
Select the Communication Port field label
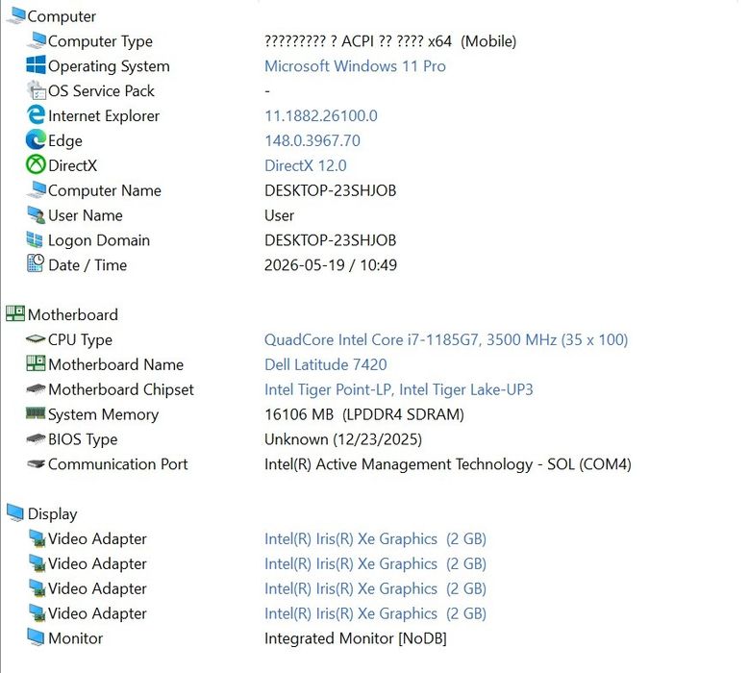click(x=118, y=464)
